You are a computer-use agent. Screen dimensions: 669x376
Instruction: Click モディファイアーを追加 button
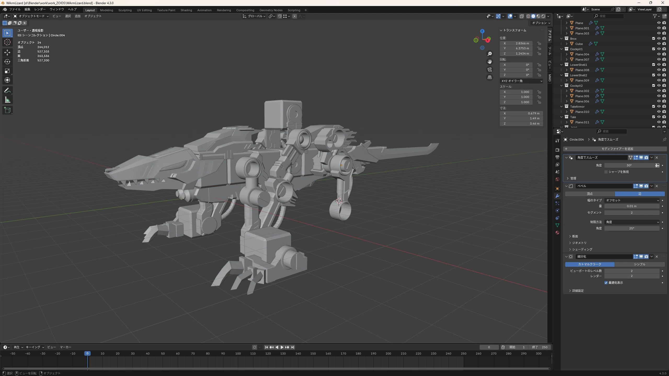pyautogui.click(x=615, y=149)
